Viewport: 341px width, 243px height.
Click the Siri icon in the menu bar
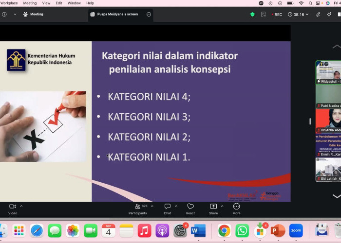[328, 3]
